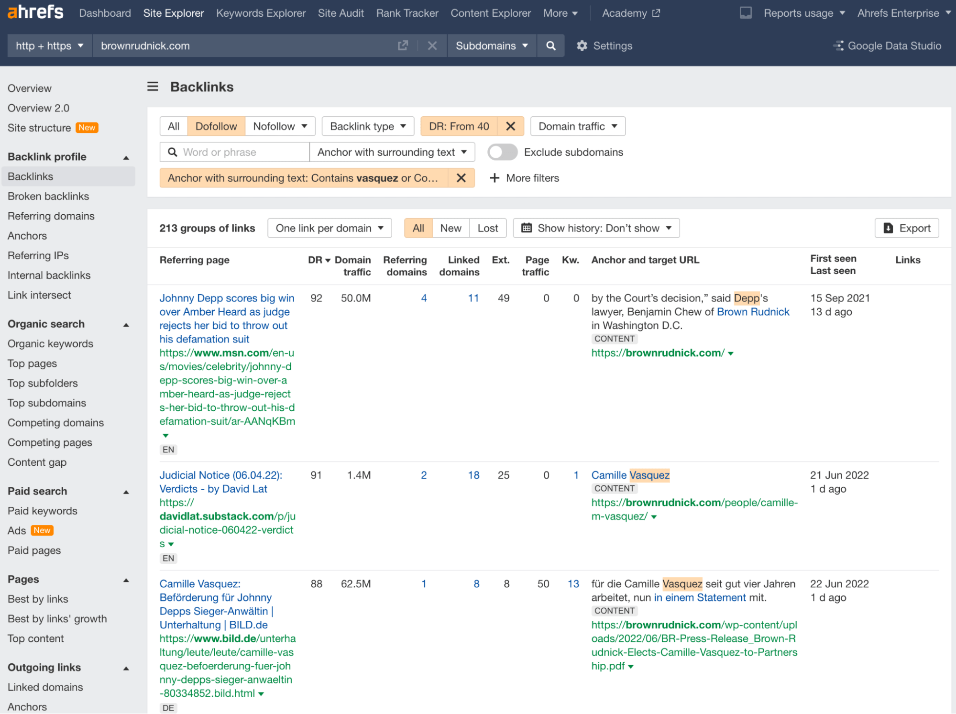Clear the domain input with the X icon
Image resolution: width=956 pixels, height=714 pixels.
[432, 45]
